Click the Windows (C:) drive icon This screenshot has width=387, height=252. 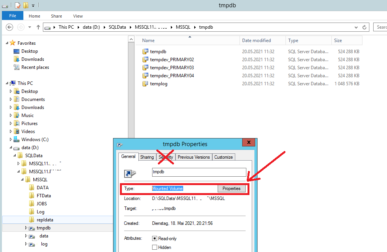(x=16, y=140)
